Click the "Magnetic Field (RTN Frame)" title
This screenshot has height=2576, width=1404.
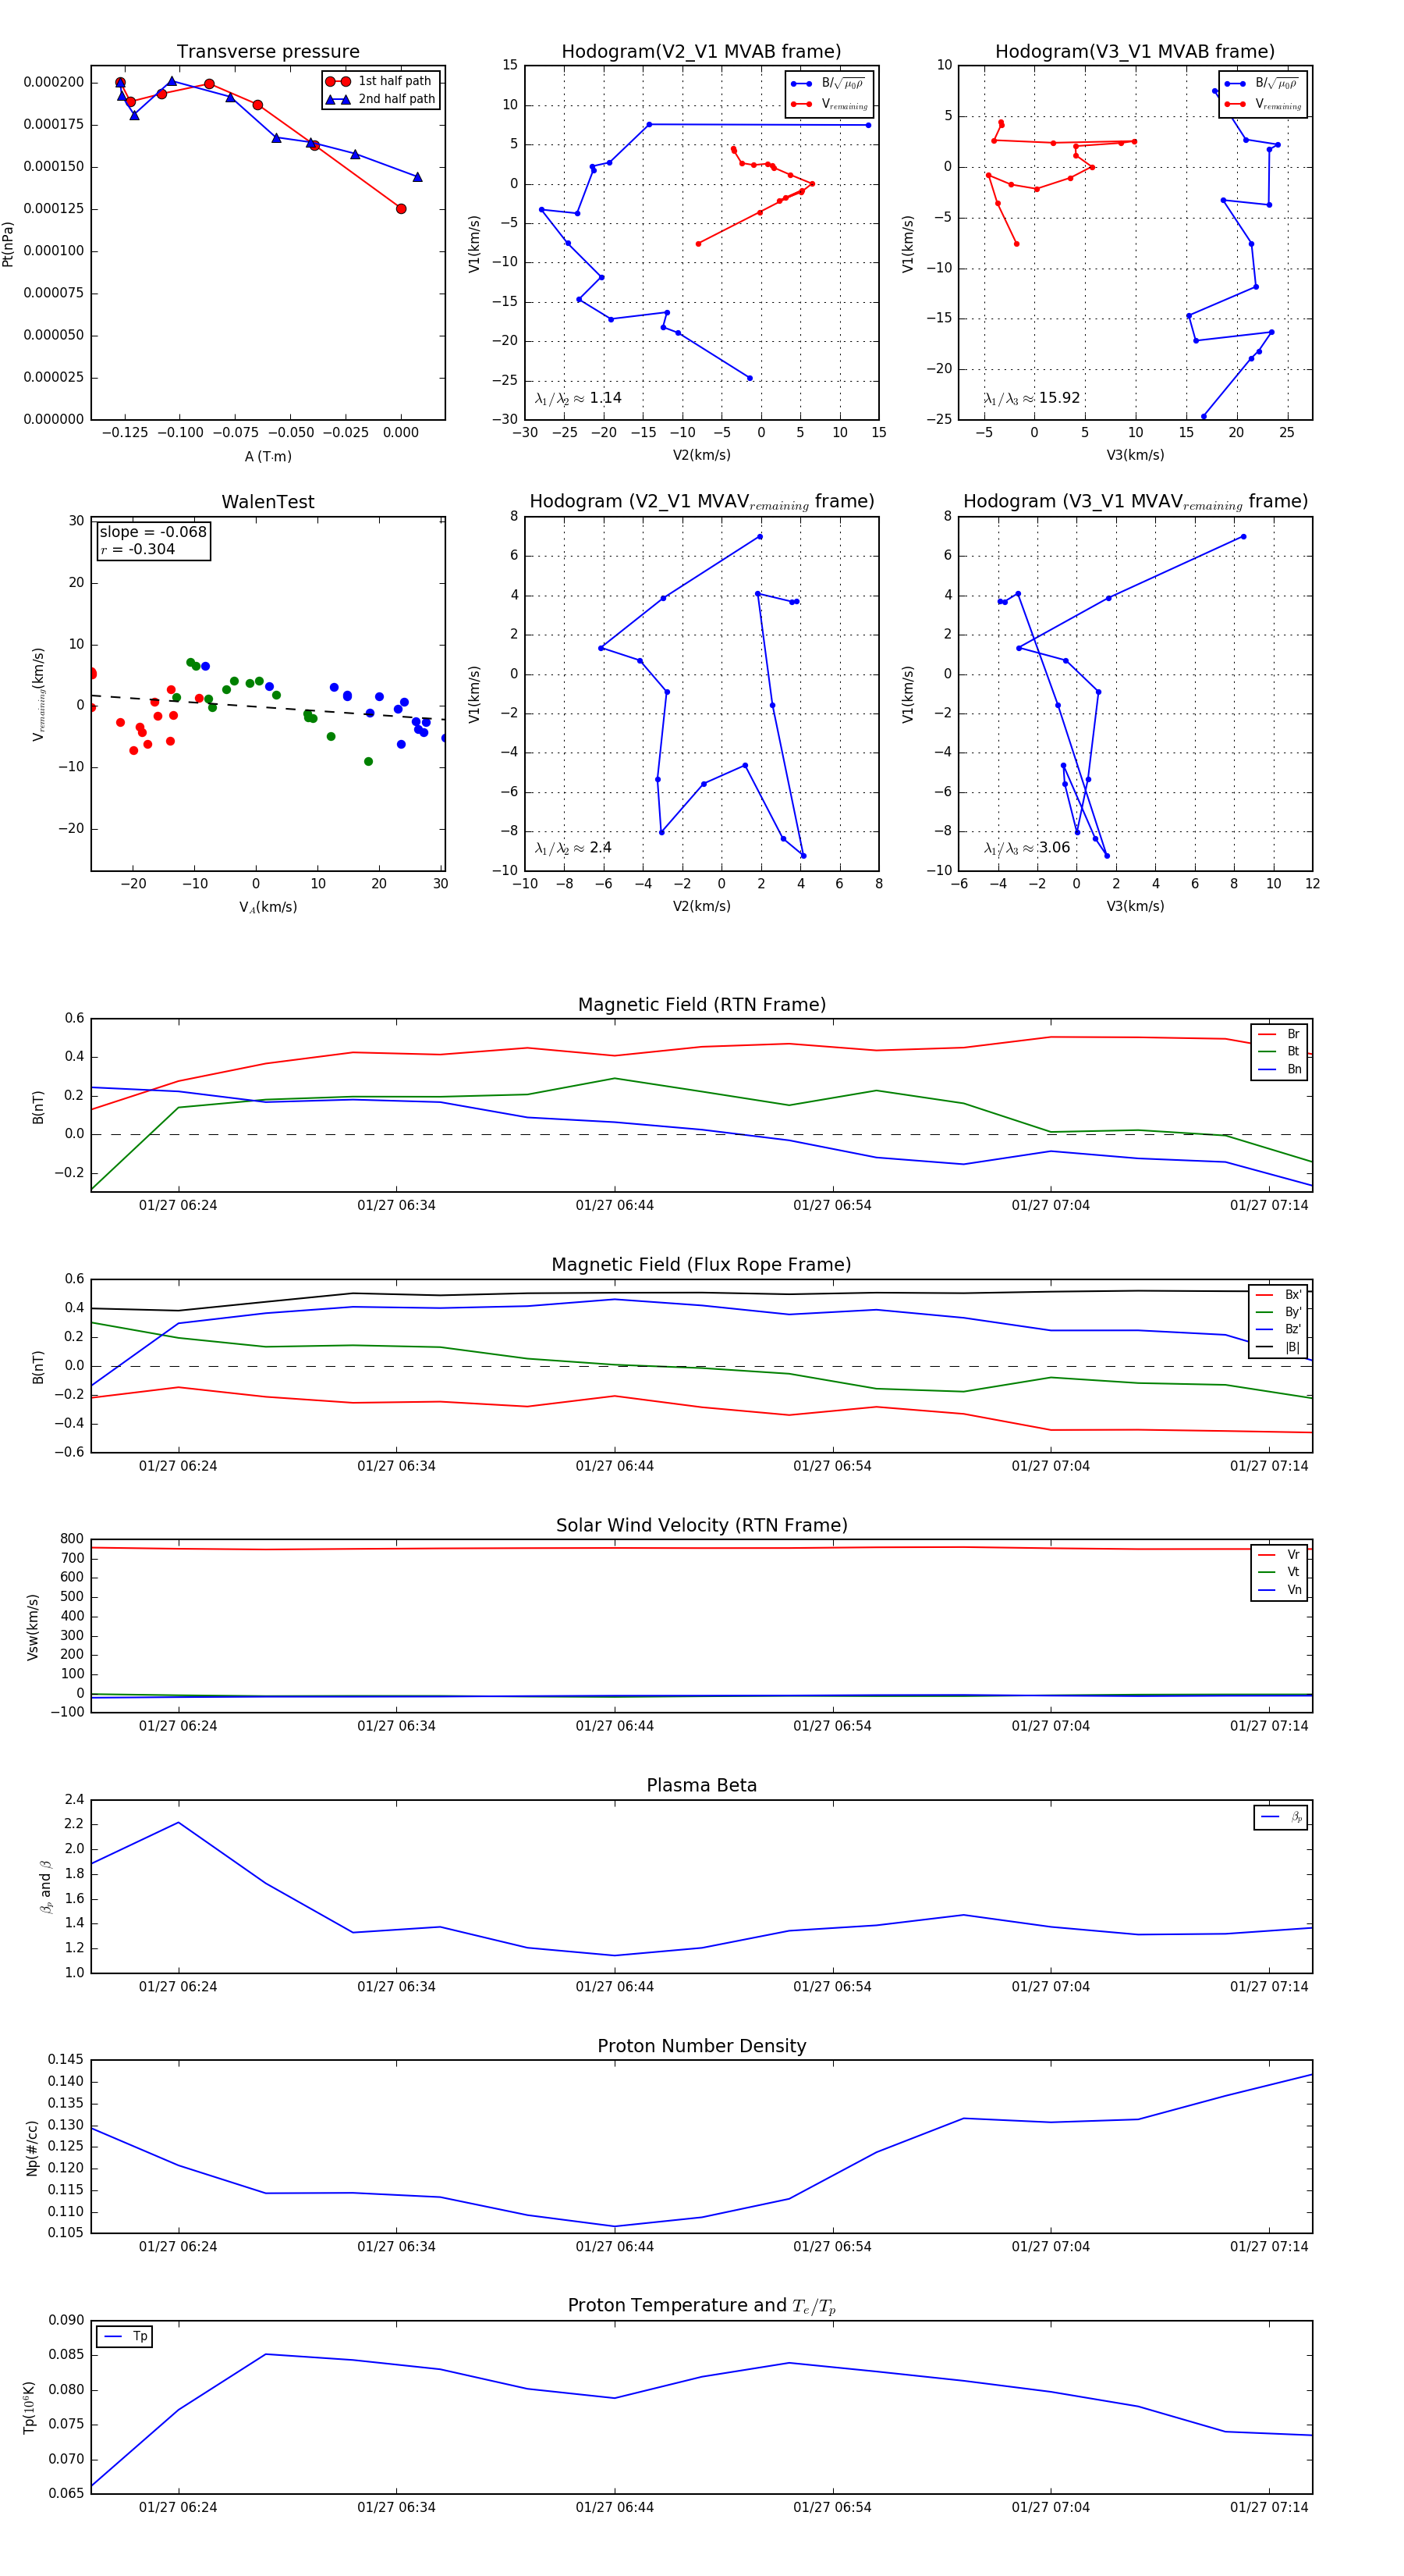click(701, 1005)
